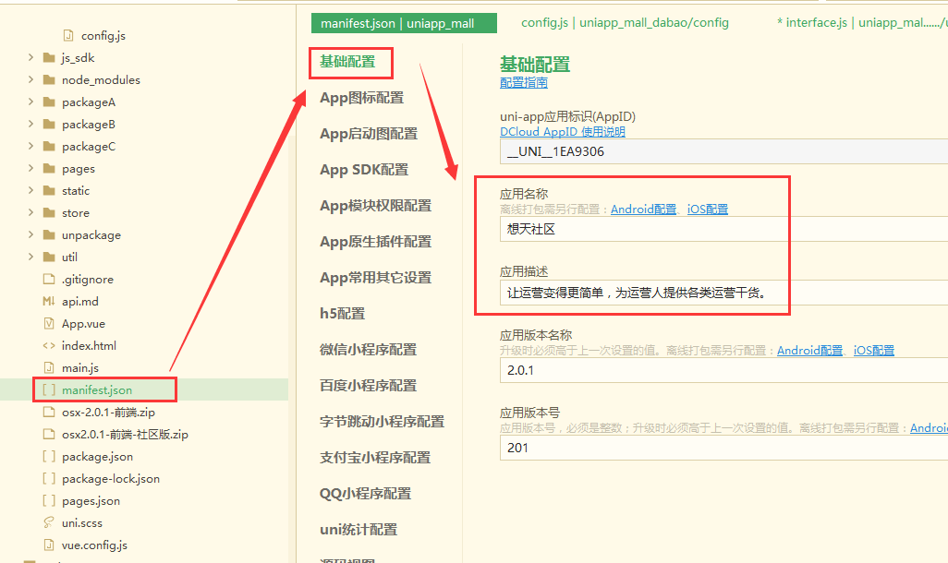Open App图标配置 section
The image size is (948, 563).
361,98
